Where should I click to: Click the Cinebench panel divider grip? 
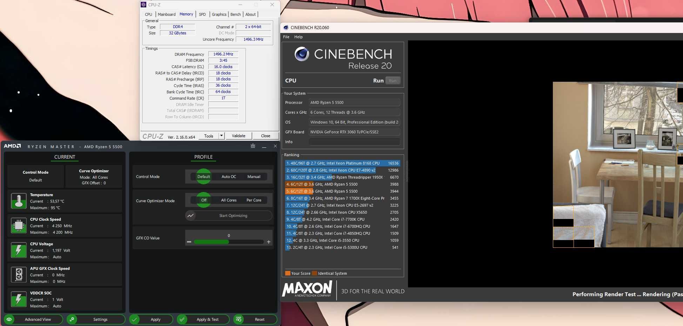(x=407, y=171)
